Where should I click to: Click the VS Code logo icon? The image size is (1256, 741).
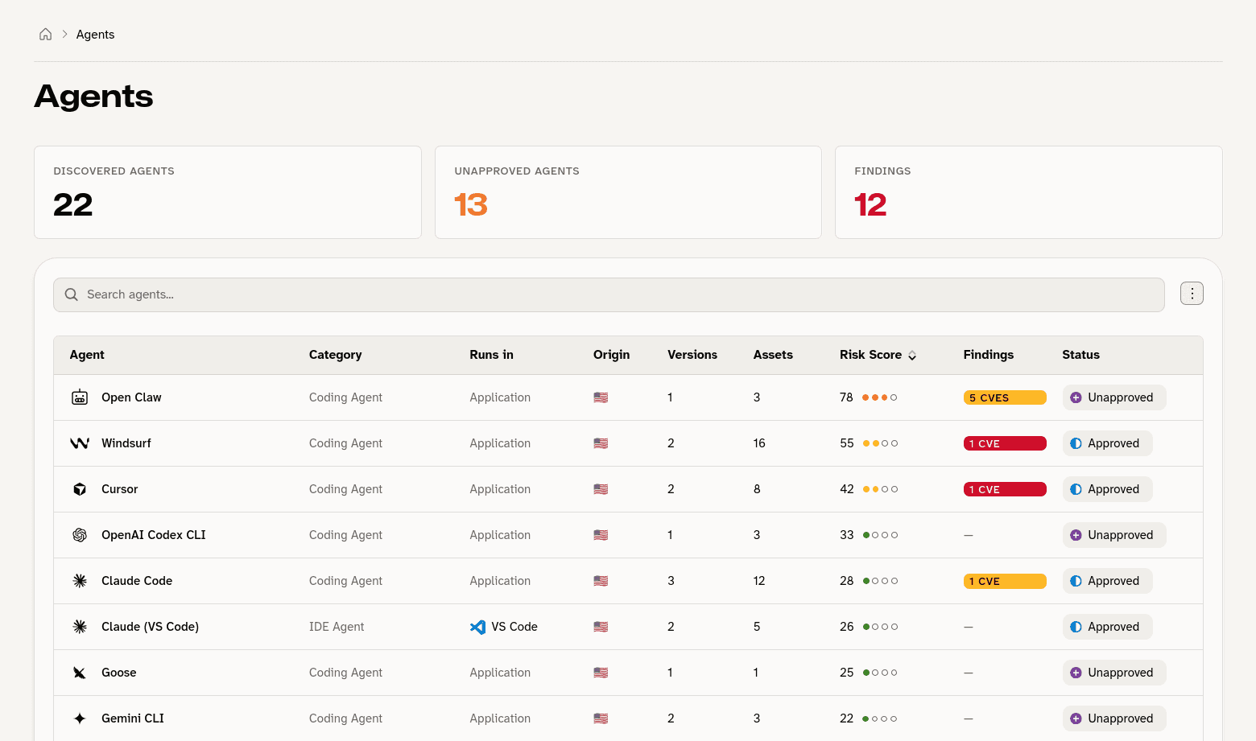tap(478, 627)
